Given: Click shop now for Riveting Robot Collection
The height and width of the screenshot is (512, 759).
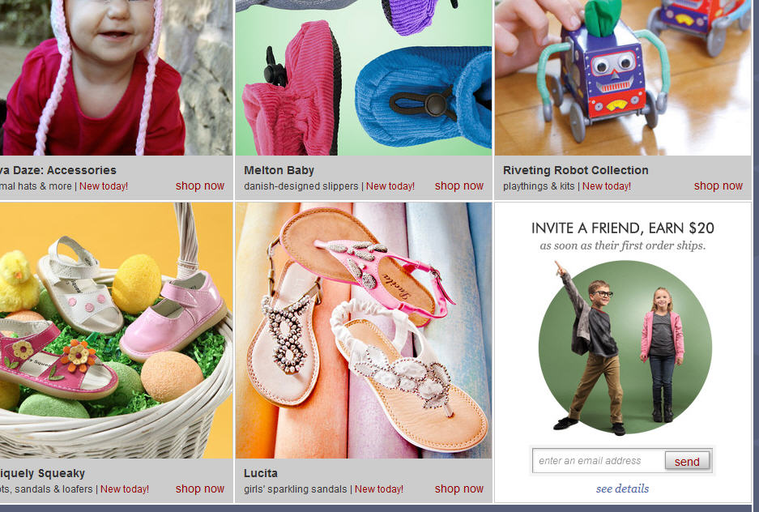Looking at the screenshot, I should [x=718, y=186].
